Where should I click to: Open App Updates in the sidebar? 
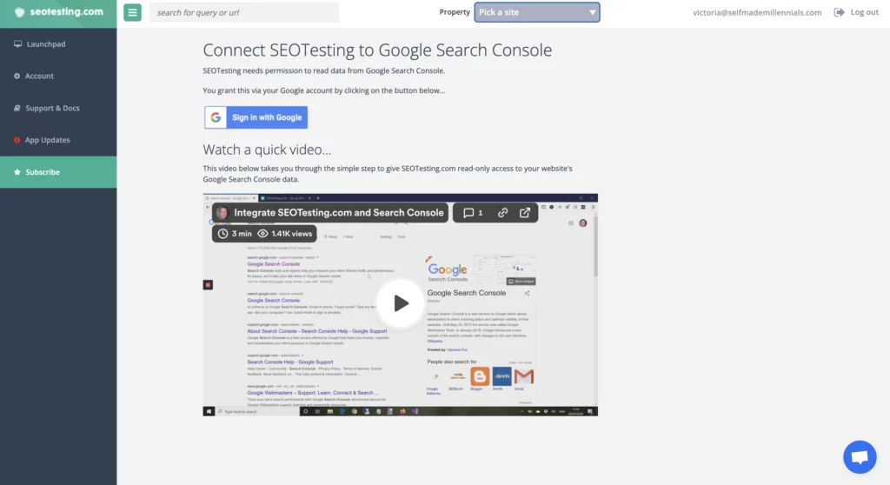[58, 140]
